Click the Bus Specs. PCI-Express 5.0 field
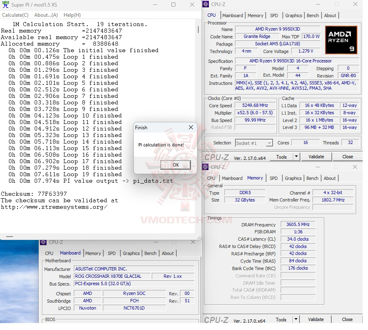Viewport: 368px width, 330px height. point(134,283)
